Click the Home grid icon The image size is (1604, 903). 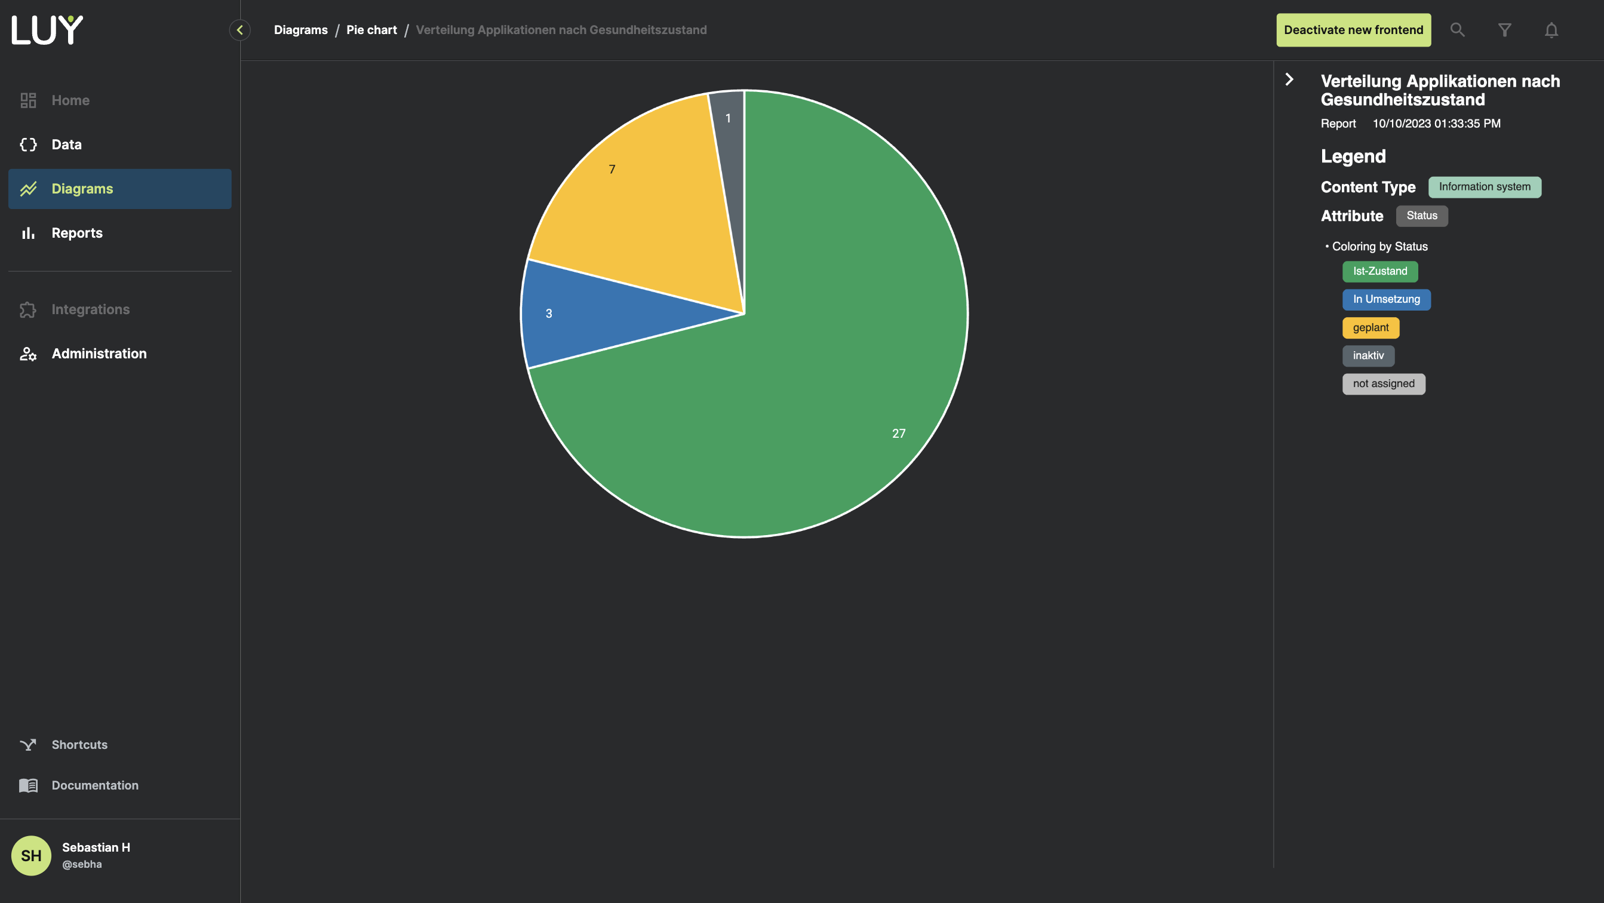pyautogui.click(x=28, y=100)
